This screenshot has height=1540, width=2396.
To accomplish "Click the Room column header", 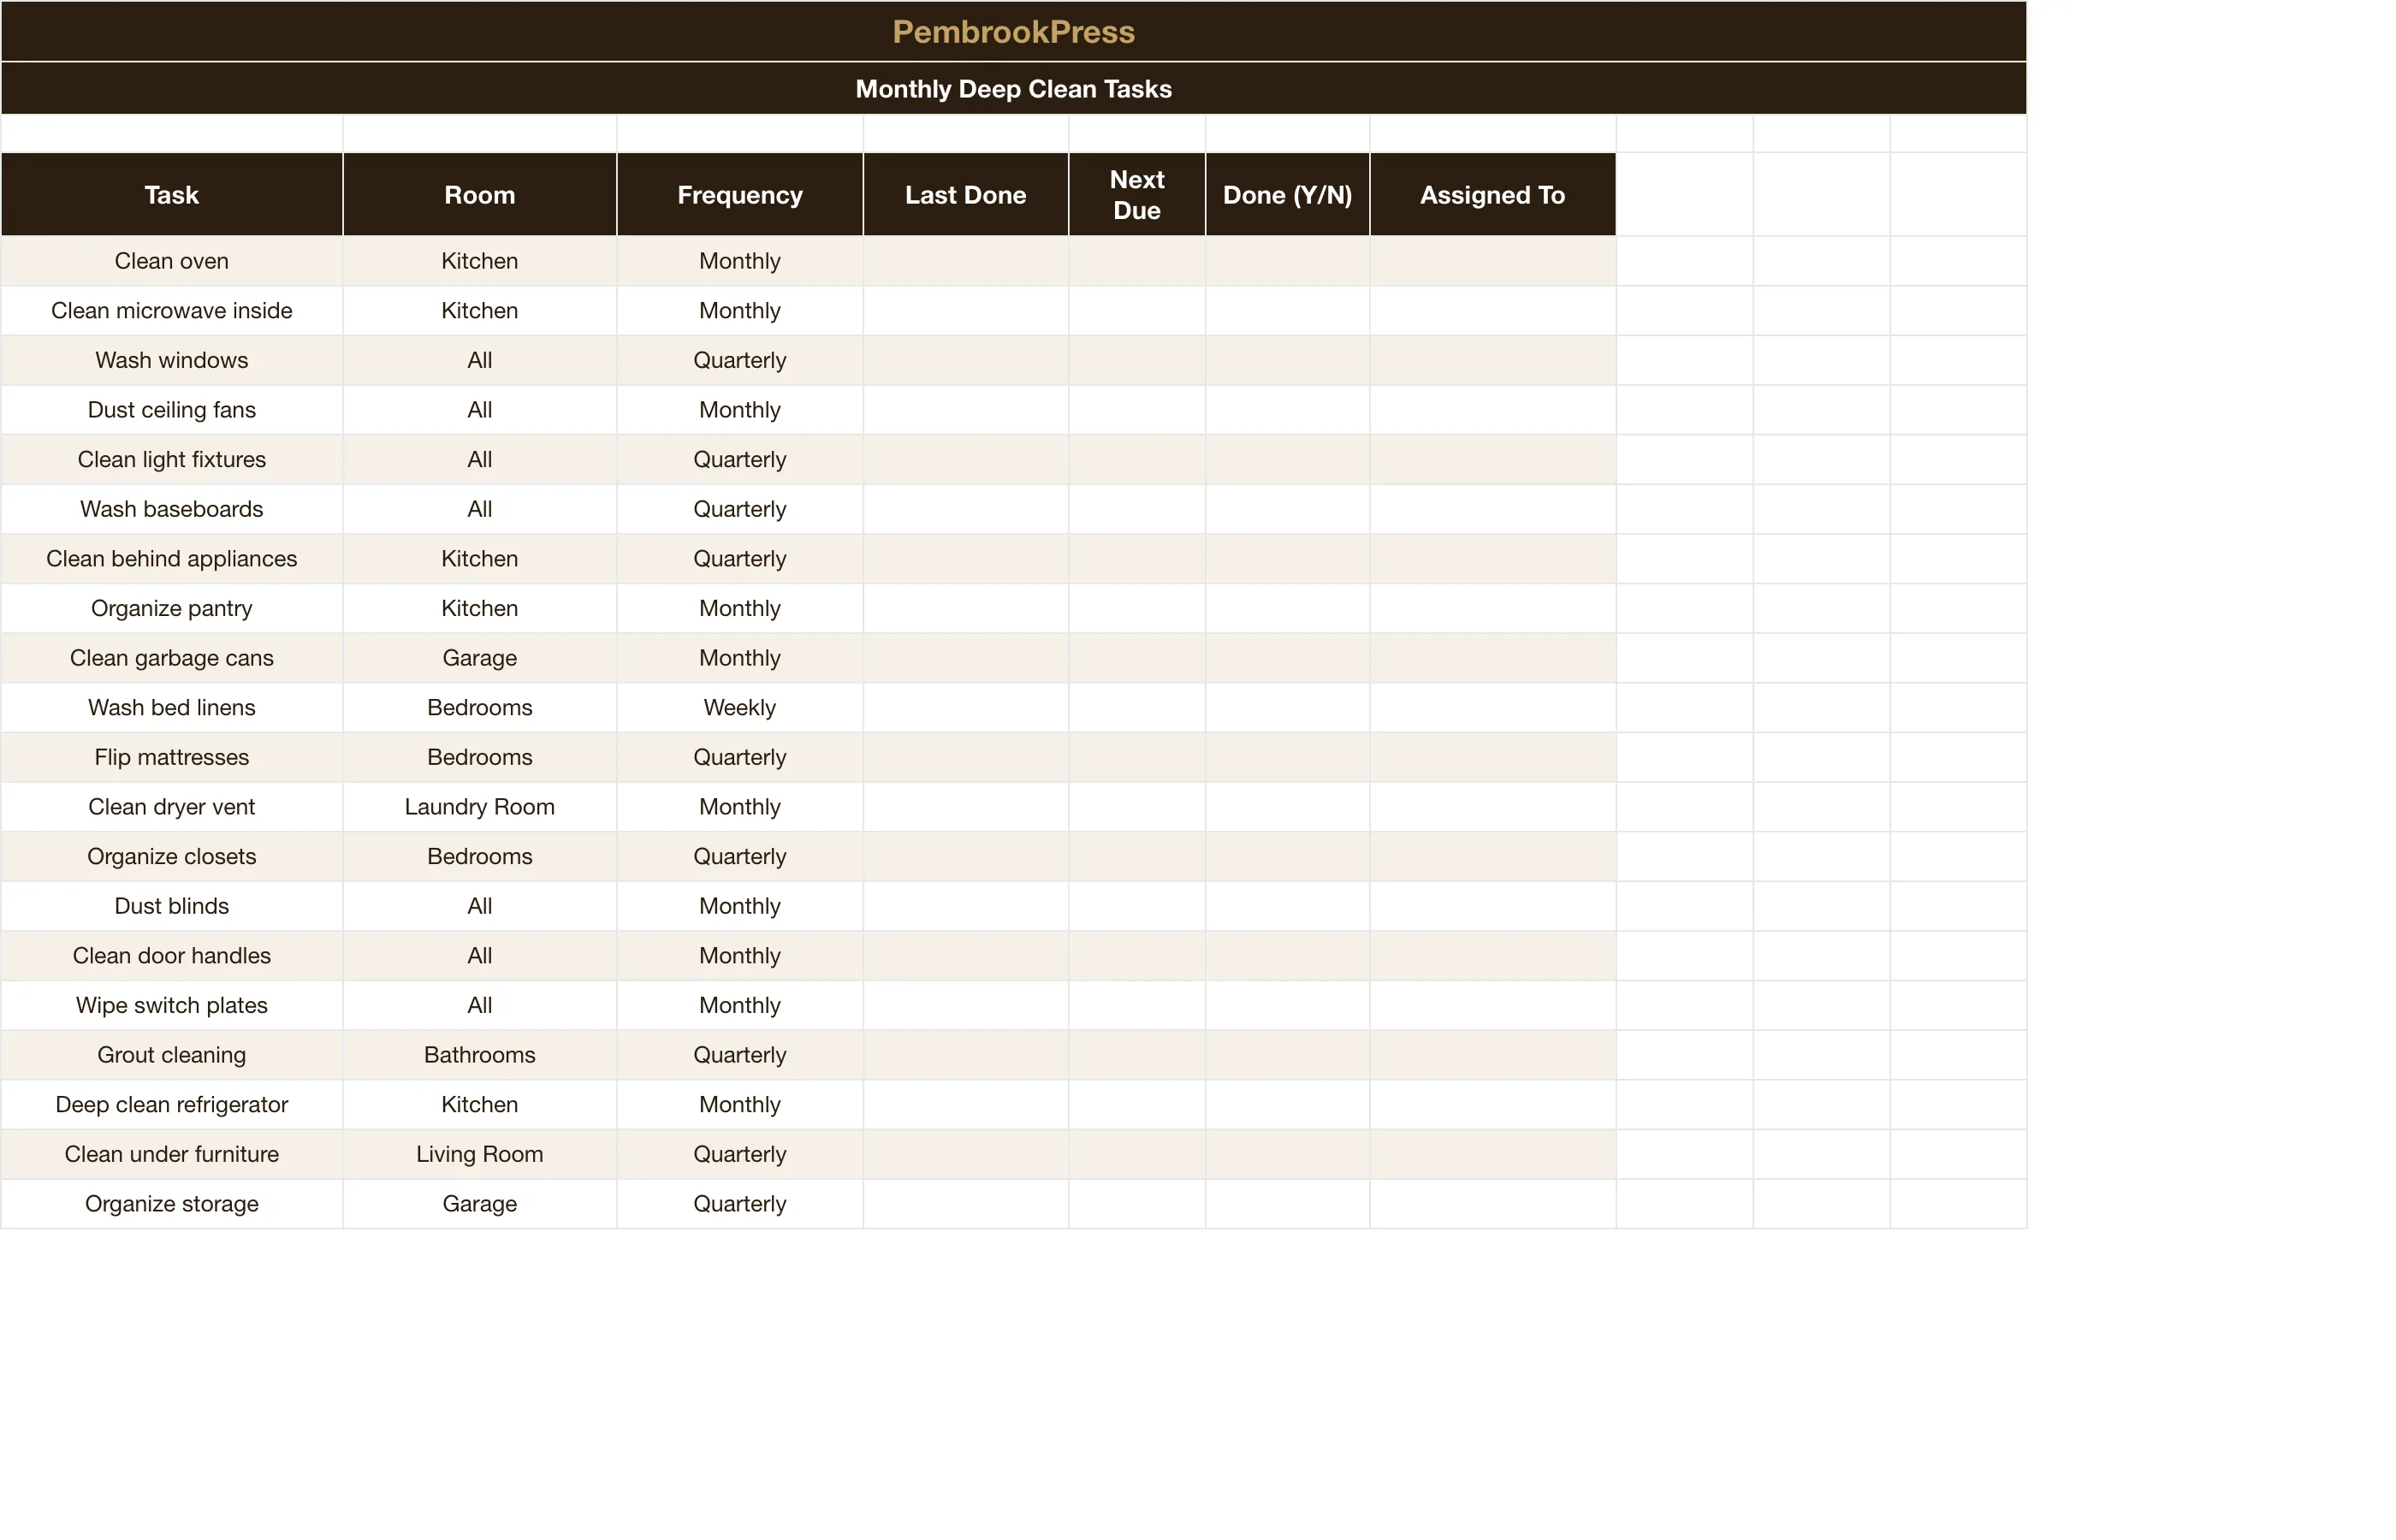I will 480,195.
